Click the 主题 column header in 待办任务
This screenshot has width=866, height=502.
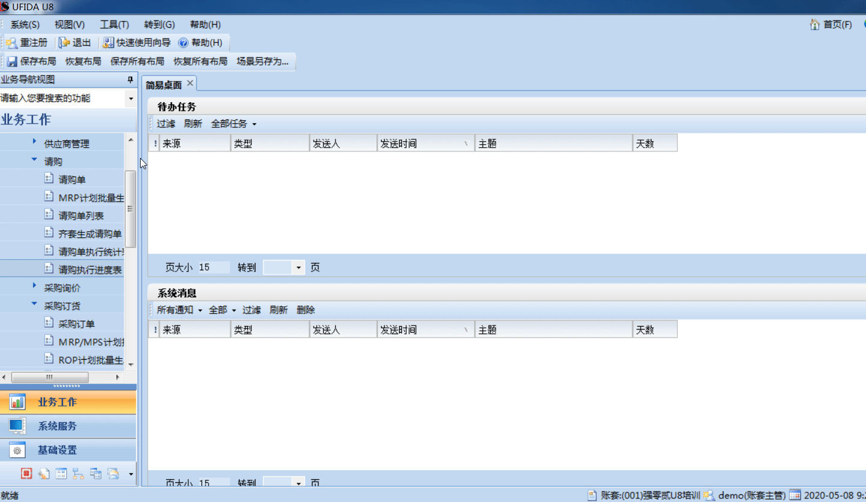[553, 144]
